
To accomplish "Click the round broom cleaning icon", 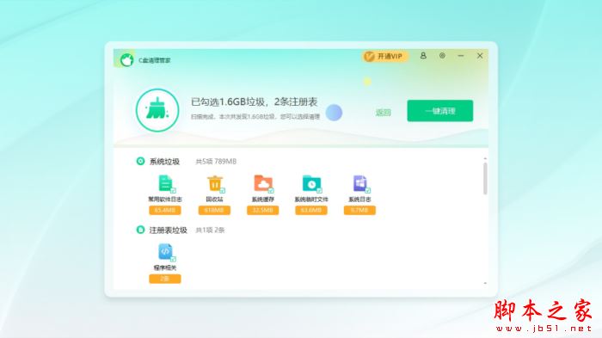I will 157,110.
